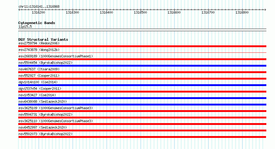Click nsv6438088 (Sedlazeck2020) label
This screenshot has height=149, width=275.
tap(43, 101)
